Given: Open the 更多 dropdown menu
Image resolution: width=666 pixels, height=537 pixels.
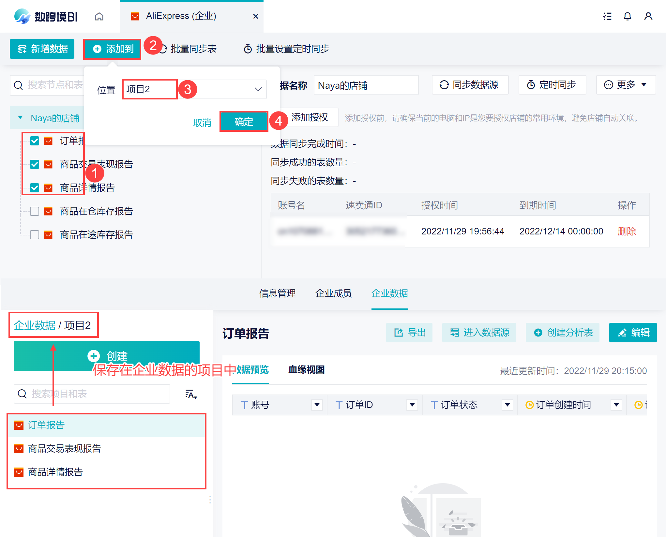Looking at the screenshot, I should (626, 85).
